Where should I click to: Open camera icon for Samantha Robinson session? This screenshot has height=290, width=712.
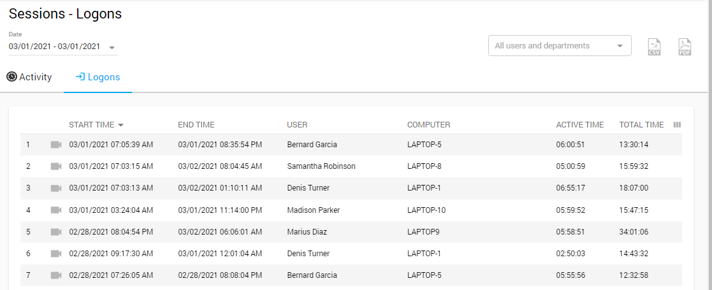[56, 166]
